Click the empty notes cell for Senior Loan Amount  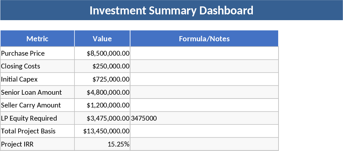204,92
